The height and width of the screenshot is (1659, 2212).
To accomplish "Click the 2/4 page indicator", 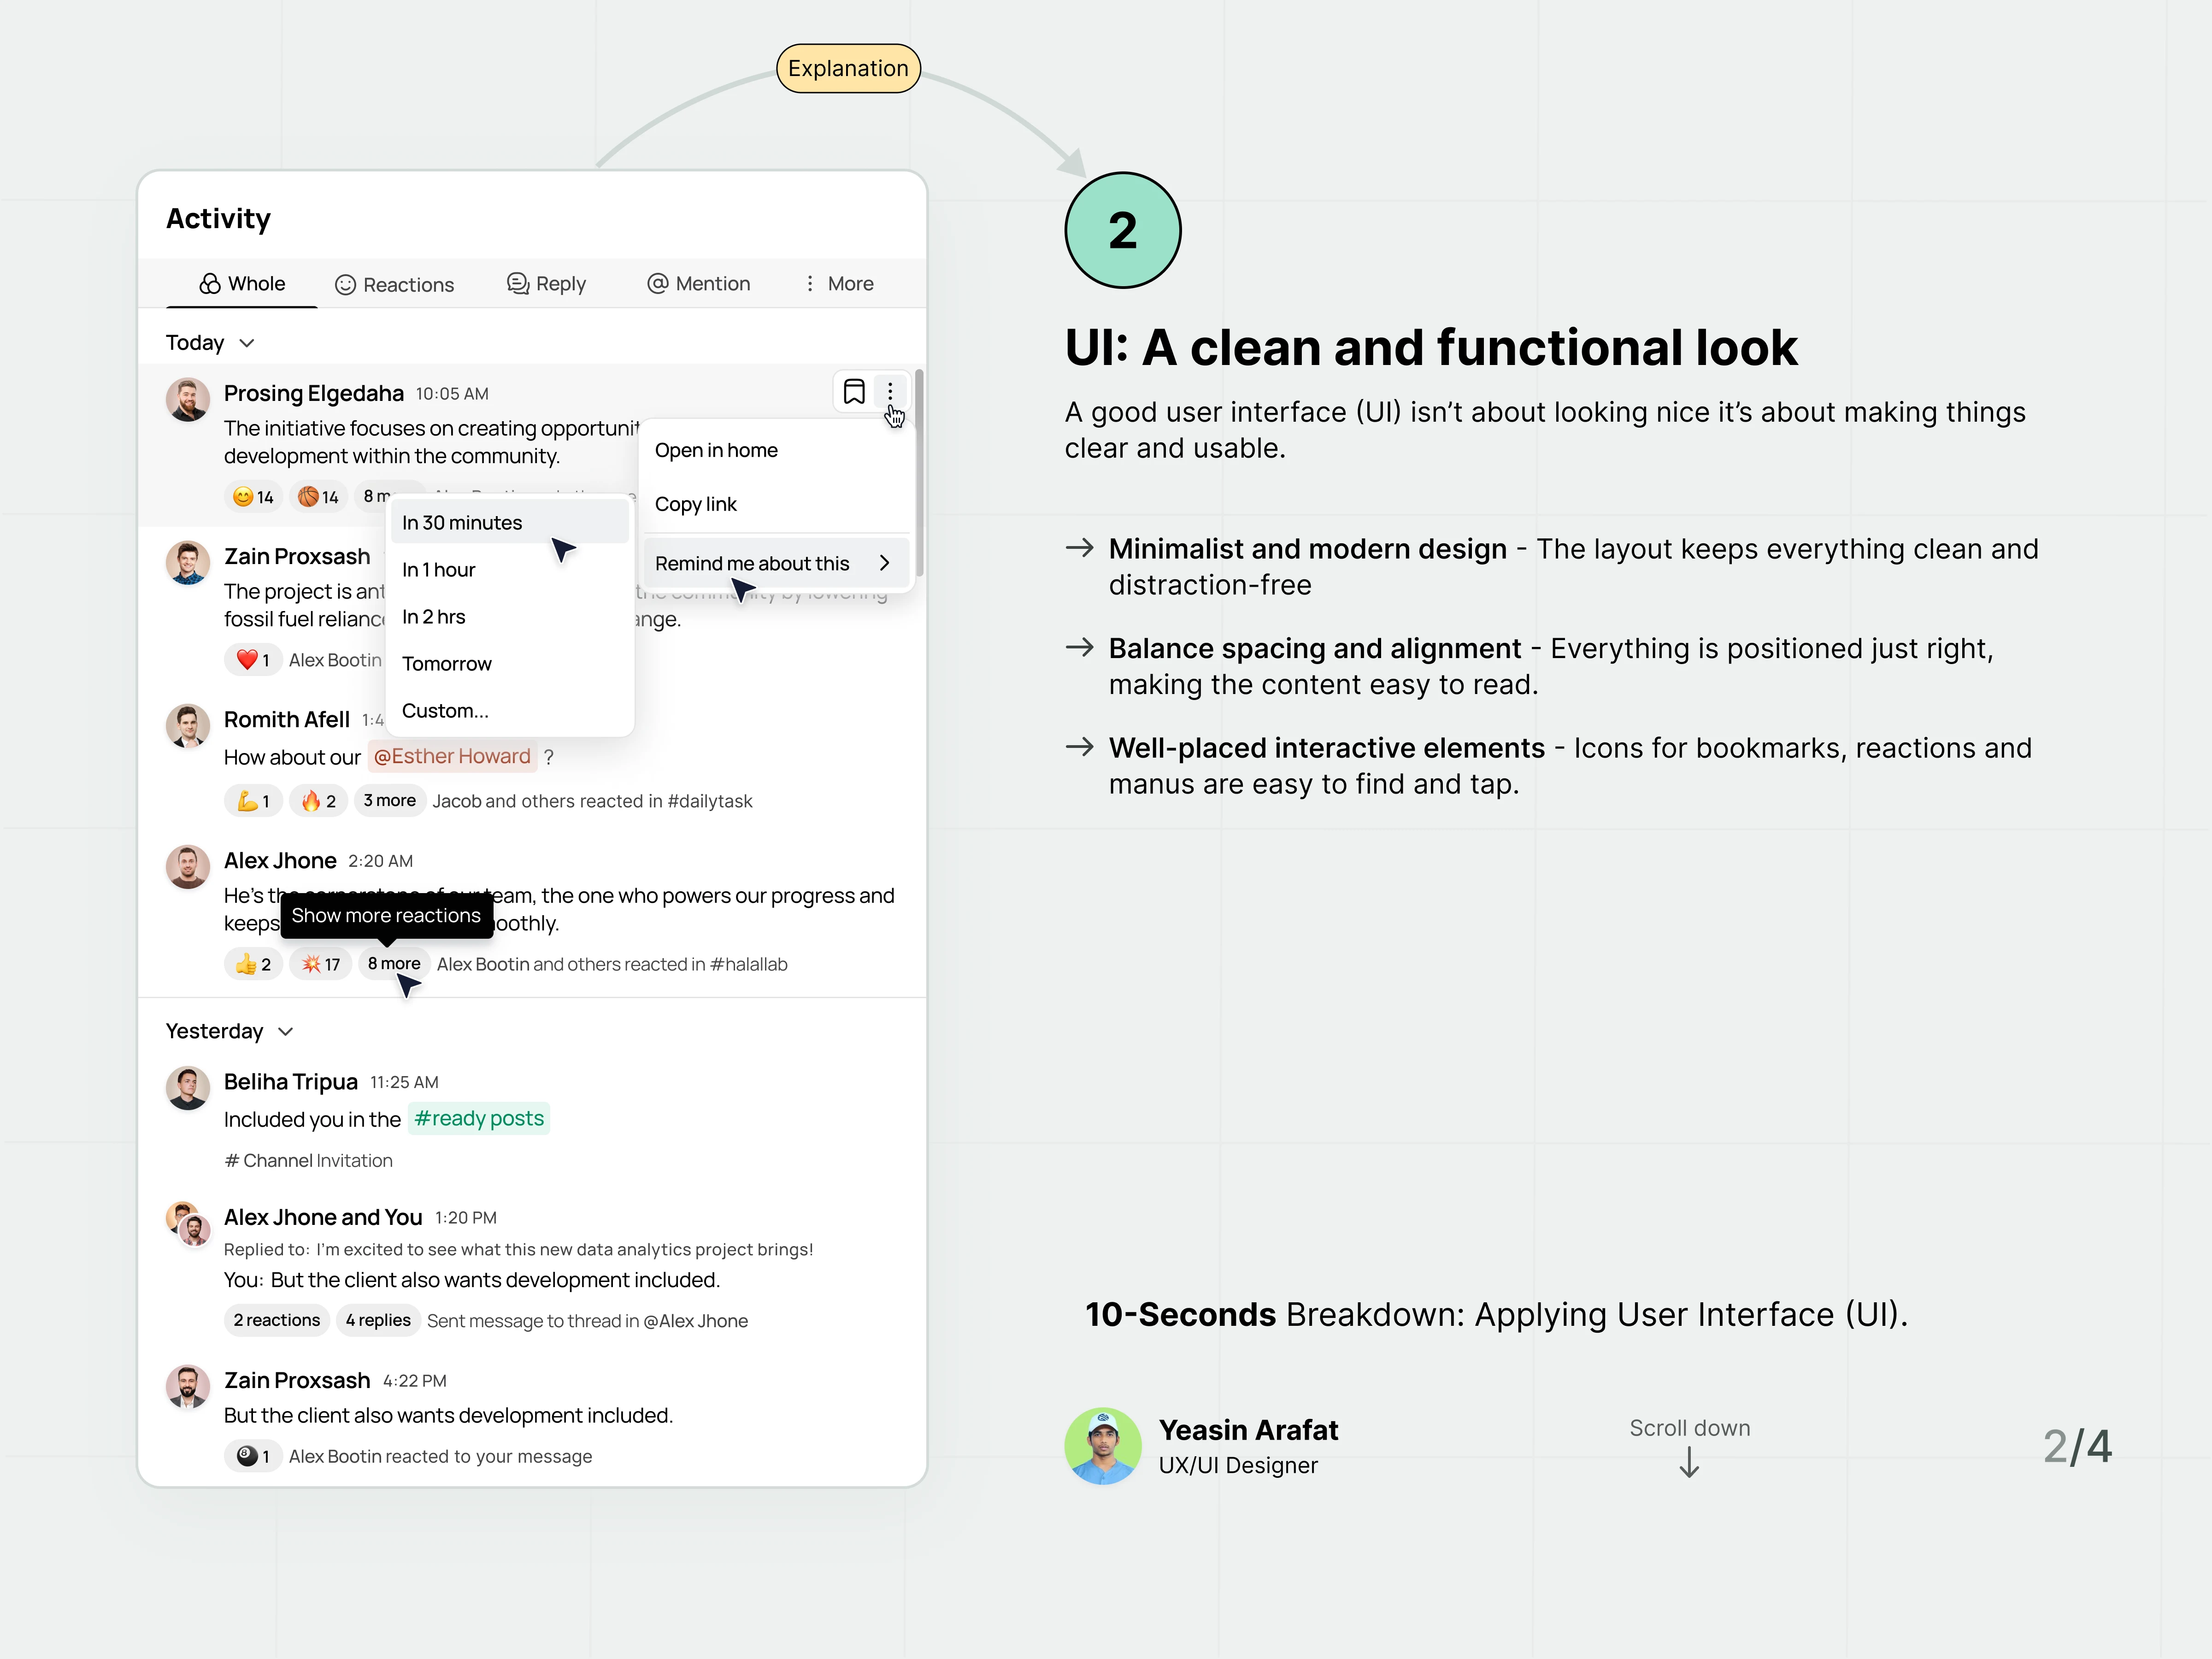I will (2077, 1446).
